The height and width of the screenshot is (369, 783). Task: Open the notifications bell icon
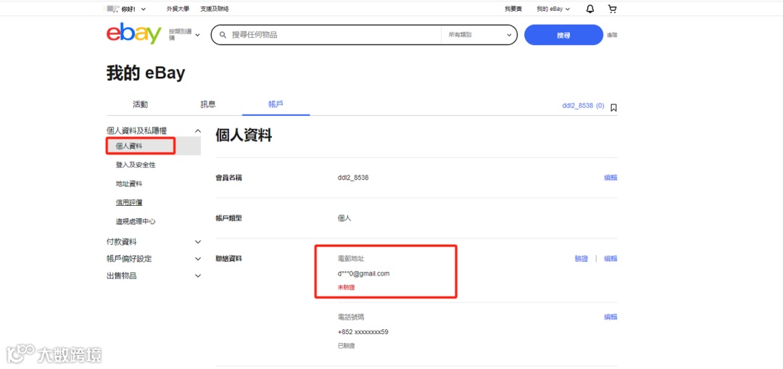click(x=590, y=9)
